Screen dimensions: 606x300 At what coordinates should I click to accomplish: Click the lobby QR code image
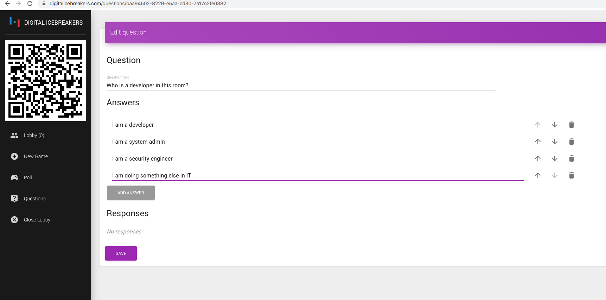click(45, 81)
